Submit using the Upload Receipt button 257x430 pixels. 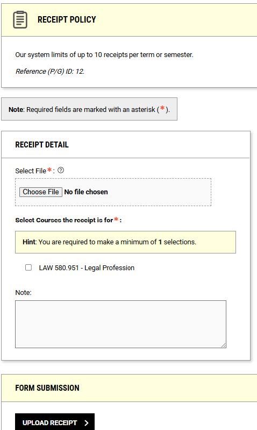point(55,422)
